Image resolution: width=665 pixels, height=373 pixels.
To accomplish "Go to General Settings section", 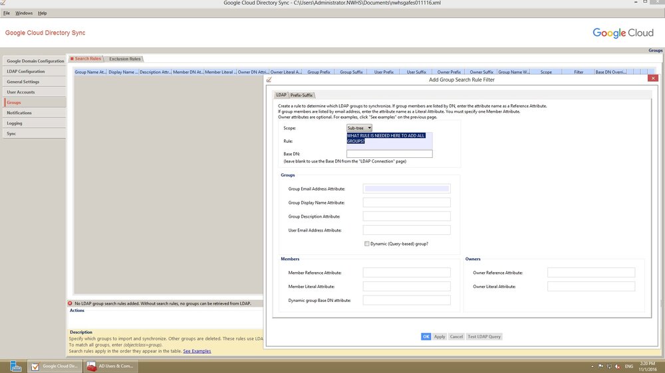I will click(x=35, y=82).
